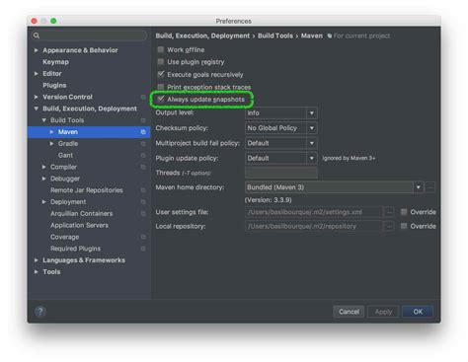The height and width of the screenshot is (362, 468).
Task: Expand the Compiler node arrow
Action: pyautogui.click(x=44, y=167)
